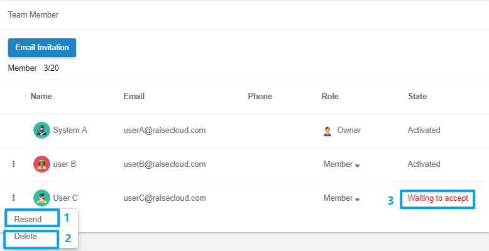The width and height of the screenshot is (489, 251).
Task: Click the State column header
Action: coord(417,97)
